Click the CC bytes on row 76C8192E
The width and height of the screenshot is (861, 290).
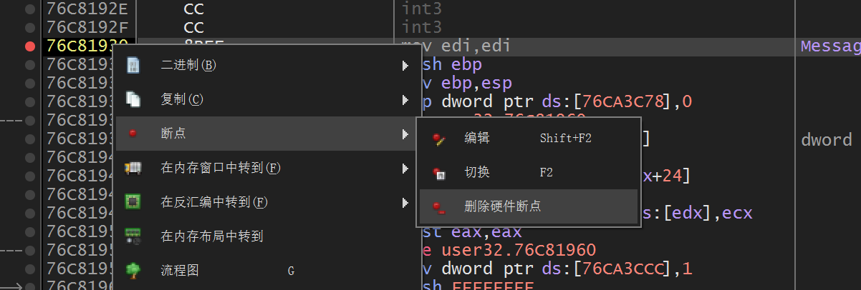pyautogui.click(x=193, y=9)
